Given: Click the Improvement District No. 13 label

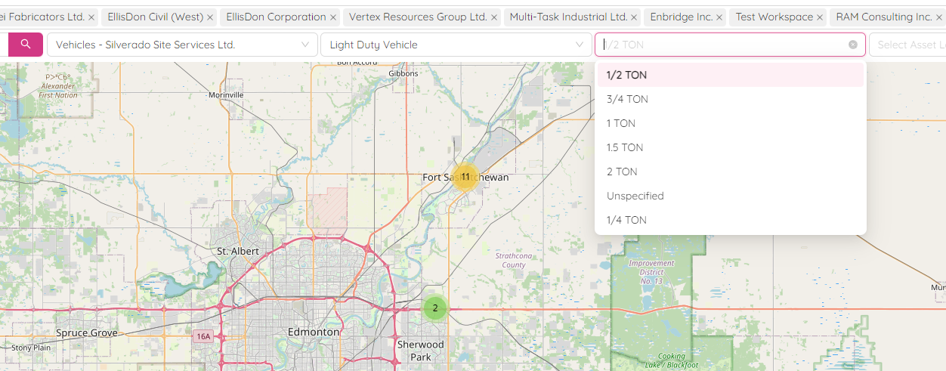Looking at the screenshot, I should click(651, 272).
